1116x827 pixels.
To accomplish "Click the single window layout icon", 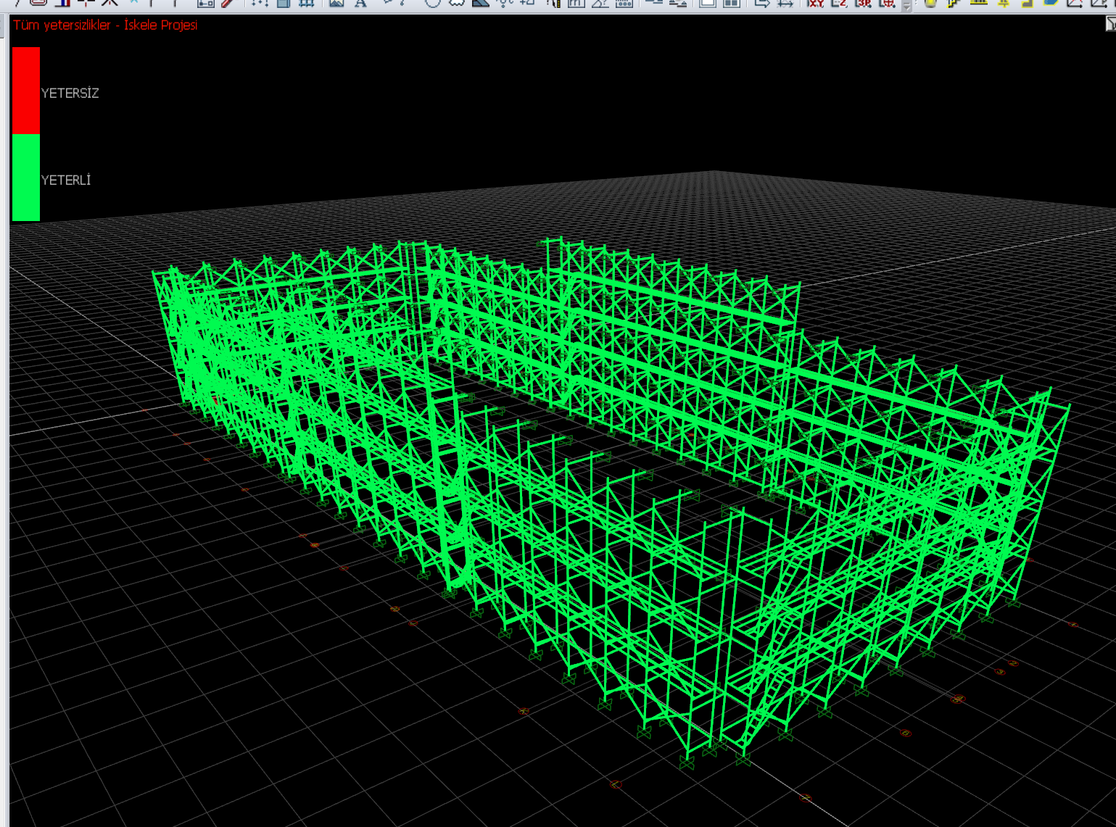I will pyautogui.click(x=708, y=3).
